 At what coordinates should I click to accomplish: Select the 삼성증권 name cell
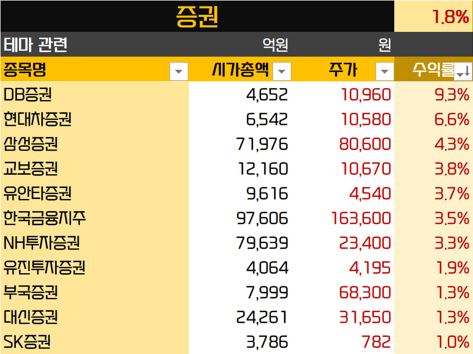pyautogui.click(x=95, y=143)
